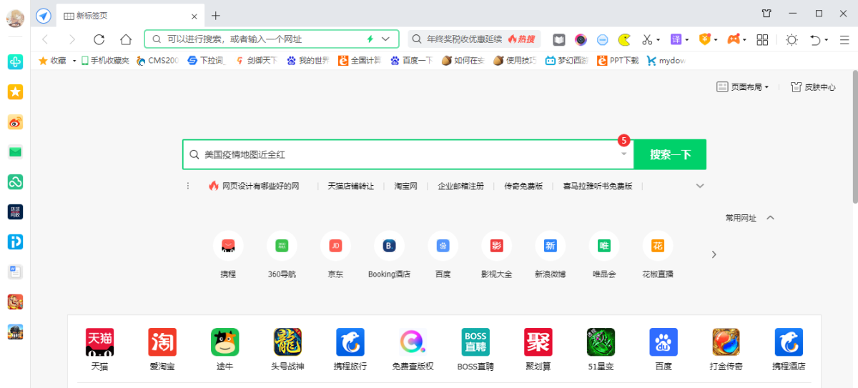Open the purple translate 译 icon
The image size is (858, 388).
pos(676,39)
